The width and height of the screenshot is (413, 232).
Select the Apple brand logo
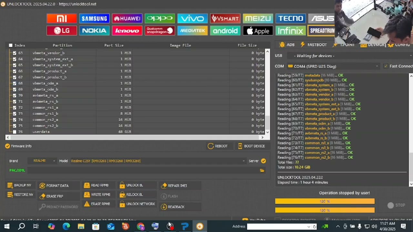tap(258, 31)
